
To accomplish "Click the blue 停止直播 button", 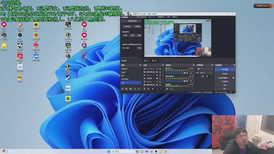I will (225, 69).
